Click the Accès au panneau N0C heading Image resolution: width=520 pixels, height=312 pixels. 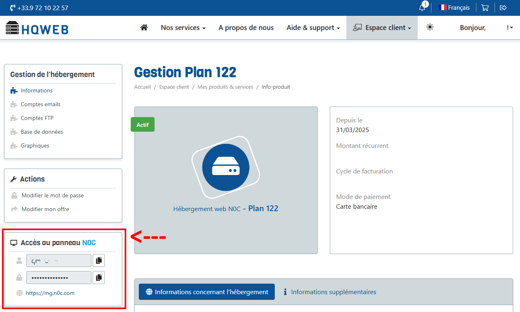pos(53,243)
